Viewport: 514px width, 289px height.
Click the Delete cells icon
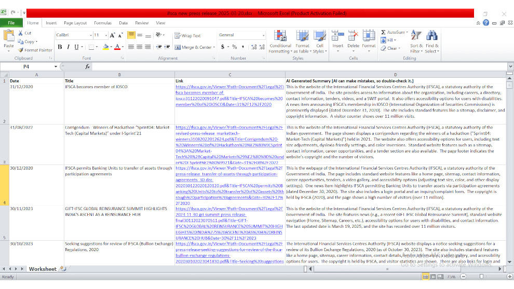[353, 36]
